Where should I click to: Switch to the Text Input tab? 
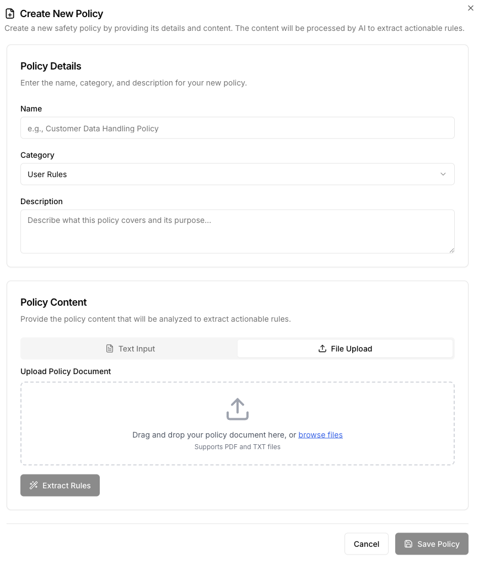point(130,348)
